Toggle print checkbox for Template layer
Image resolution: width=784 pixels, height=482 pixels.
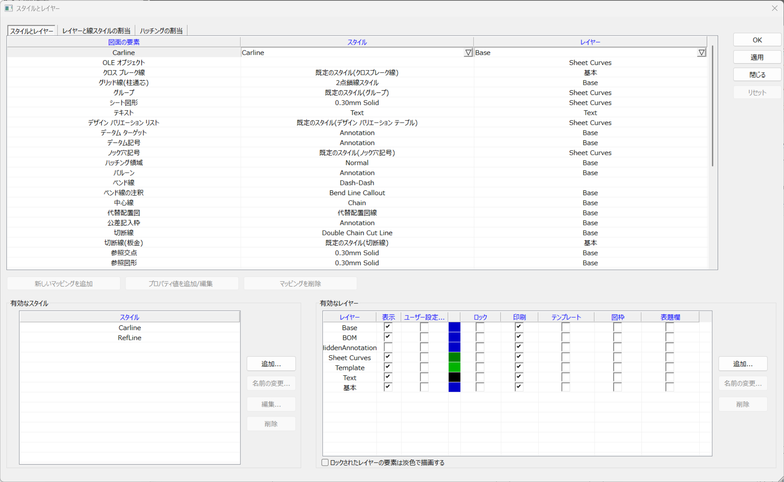519,367
